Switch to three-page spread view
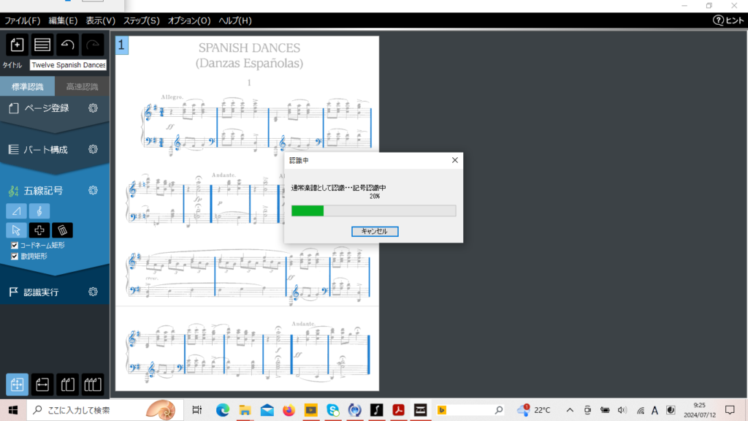 (x=92, y=384)
